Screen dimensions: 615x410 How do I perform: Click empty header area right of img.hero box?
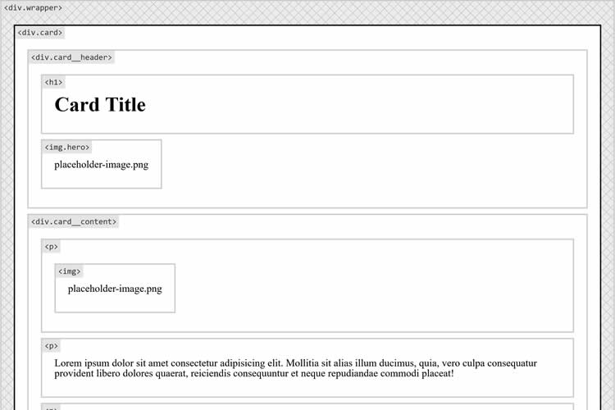[369, 164]
